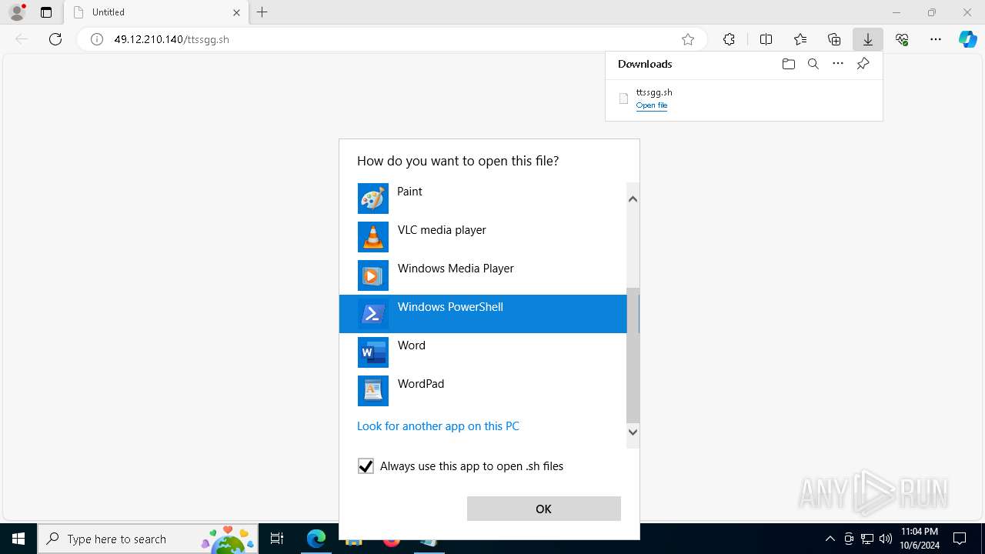Click Look for another app on this PC

click(438, 426)
